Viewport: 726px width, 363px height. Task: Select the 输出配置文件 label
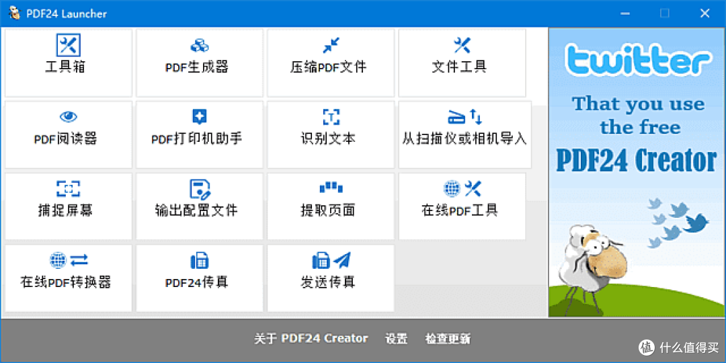pos(196,210)
